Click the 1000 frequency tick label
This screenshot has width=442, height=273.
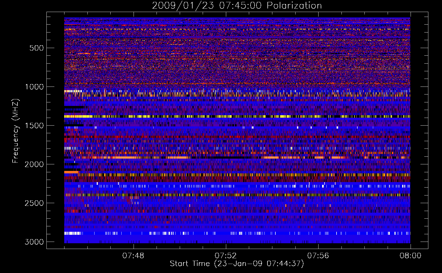[34, 87]
